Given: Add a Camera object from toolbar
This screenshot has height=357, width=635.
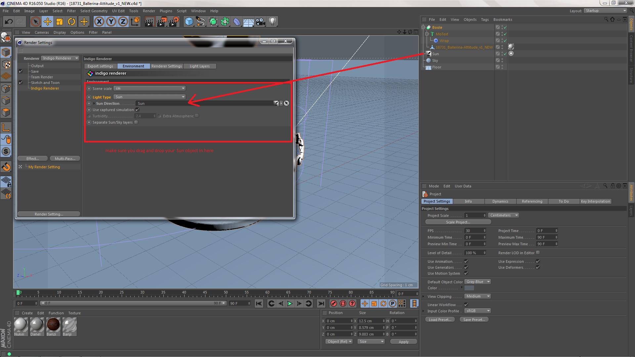Looking at the screenshot, I should click(x=261, y=22).
